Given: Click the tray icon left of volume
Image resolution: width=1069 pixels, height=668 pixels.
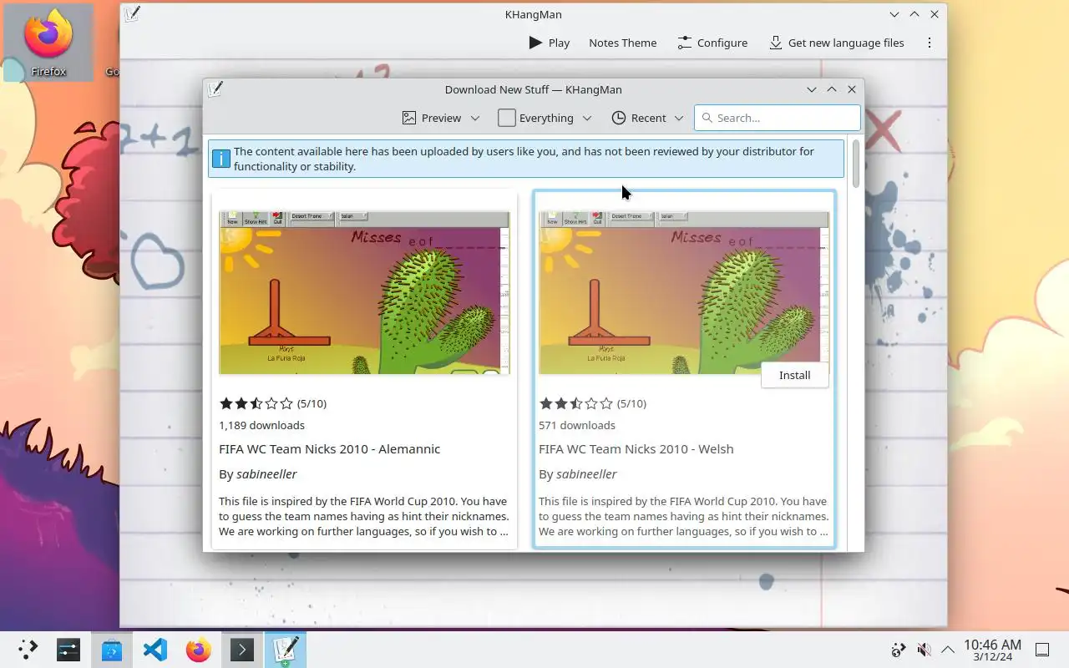Looking at the screenshot, I should tap(899, 650).
